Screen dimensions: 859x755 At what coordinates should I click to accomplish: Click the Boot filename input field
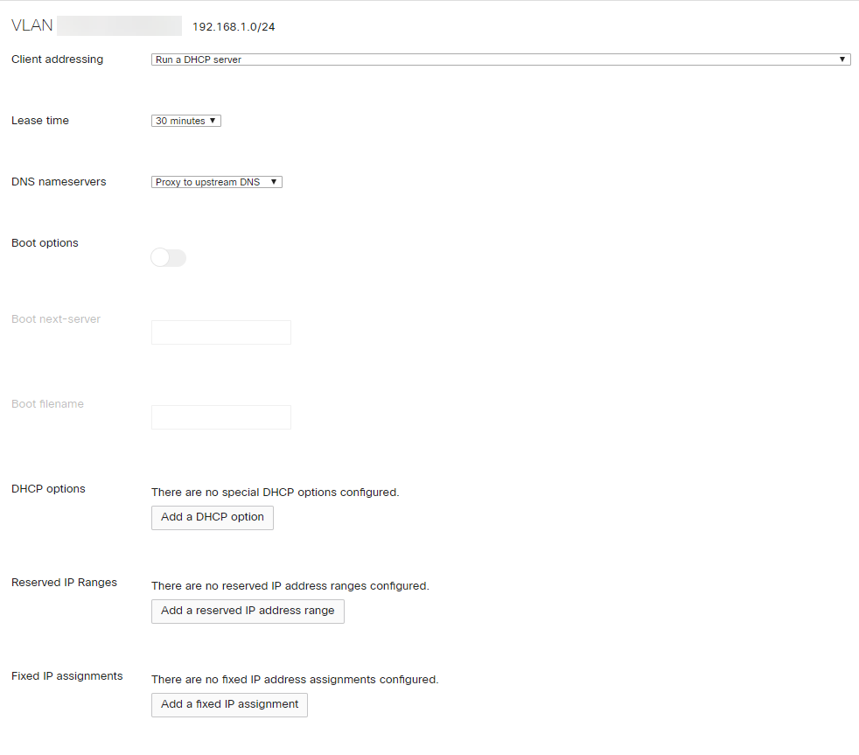(x=220, y=417)
